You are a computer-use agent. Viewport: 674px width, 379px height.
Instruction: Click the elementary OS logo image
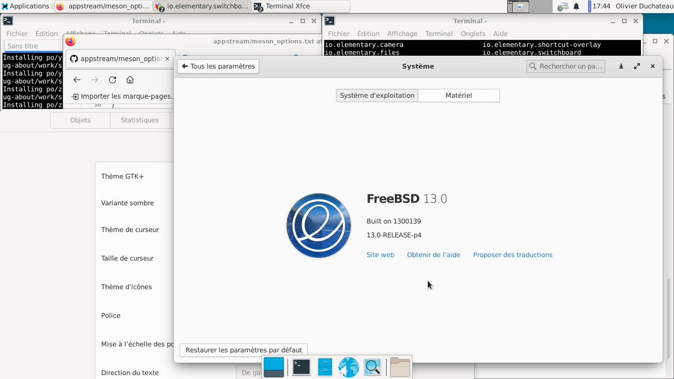coord(318,225)
